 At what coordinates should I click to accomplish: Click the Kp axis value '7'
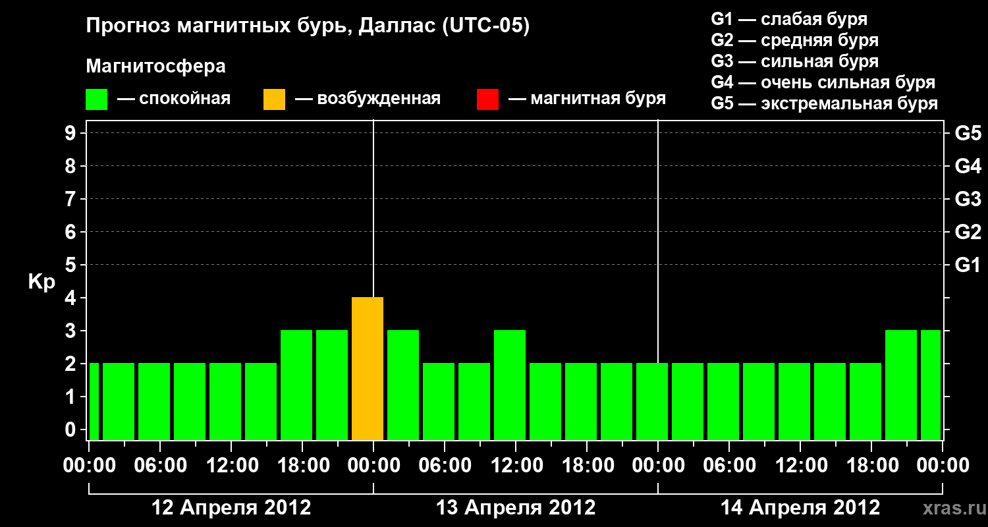pyautogui.click(x=72, y=199)
